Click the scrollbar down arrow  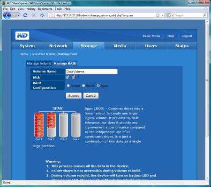(207, 178)
